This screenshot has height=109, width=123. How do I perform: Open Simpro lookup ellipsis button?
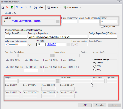pyautogui.click(x=58, y=81)
